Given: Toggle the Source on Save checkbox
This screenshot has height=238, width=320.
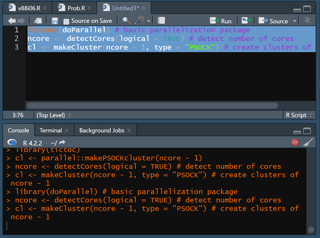Looking at the screenshot, I should tap(66, 21).
